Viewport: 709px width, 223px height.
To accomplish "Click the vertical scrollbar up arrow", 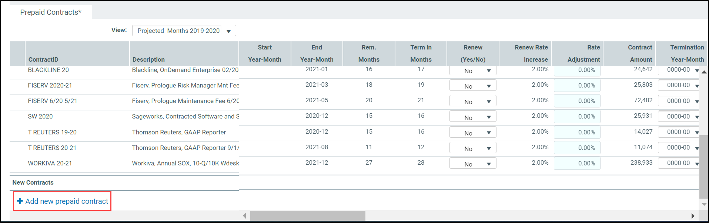I will pos(704,72).
